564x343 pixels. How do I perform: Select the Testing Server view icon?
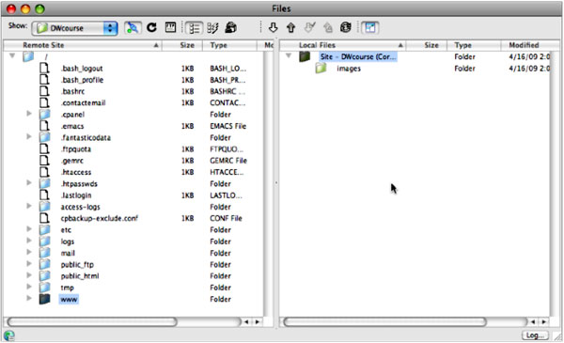click(x=212, y=27)
